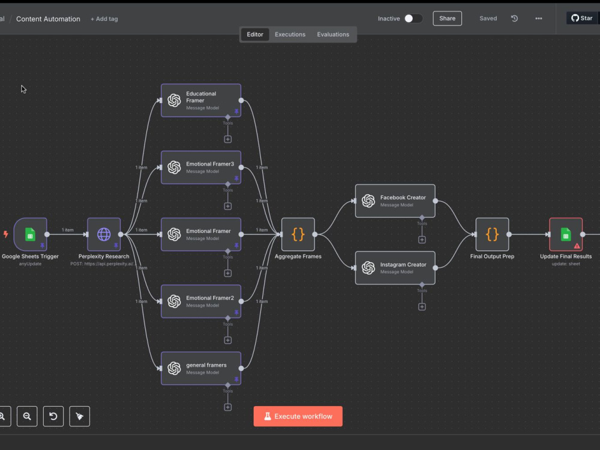Add tool under general framers plus icon
This screenshot has height=450, width=600.
click(x=227, y=407)
